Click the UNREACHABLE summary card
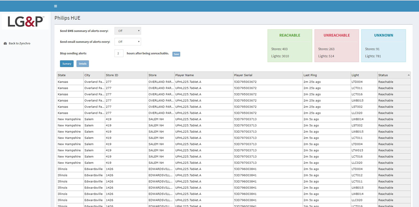 [x=337, y=45]
